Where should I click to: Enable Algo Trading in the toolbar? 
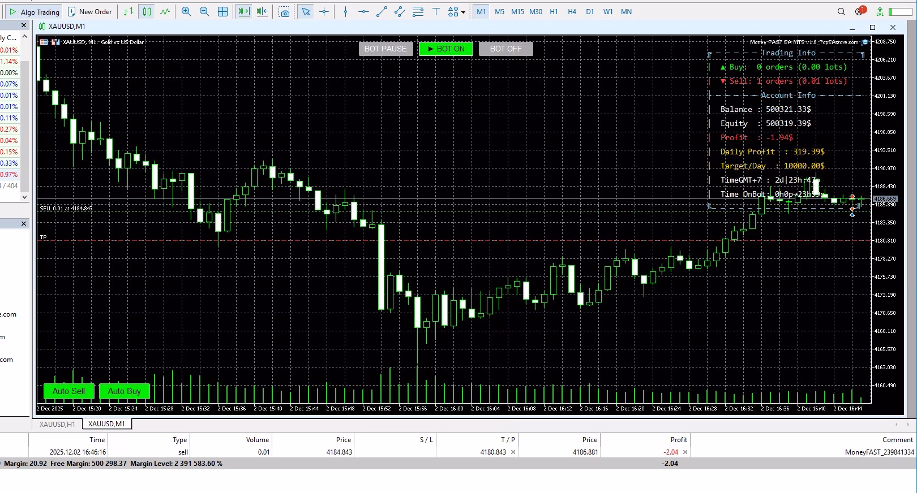(34, 12)
